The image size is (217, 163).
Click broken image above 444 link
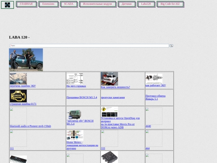pyautogui.click(x=154, y=138)
